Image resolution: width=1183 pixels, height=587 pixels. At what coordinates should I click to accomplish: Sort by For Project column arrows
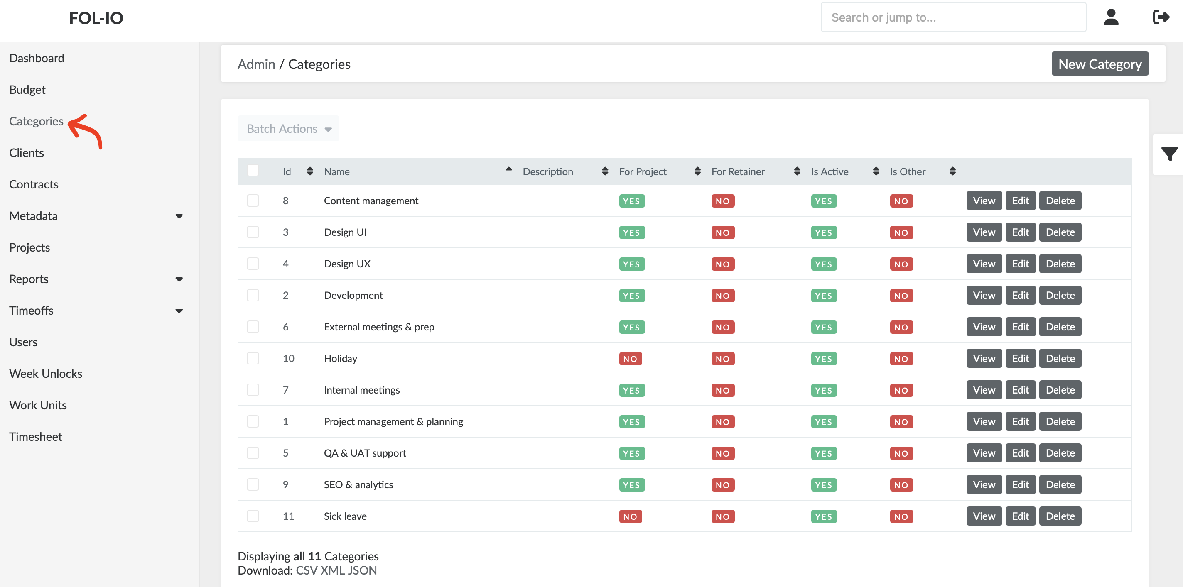(697, 171)
